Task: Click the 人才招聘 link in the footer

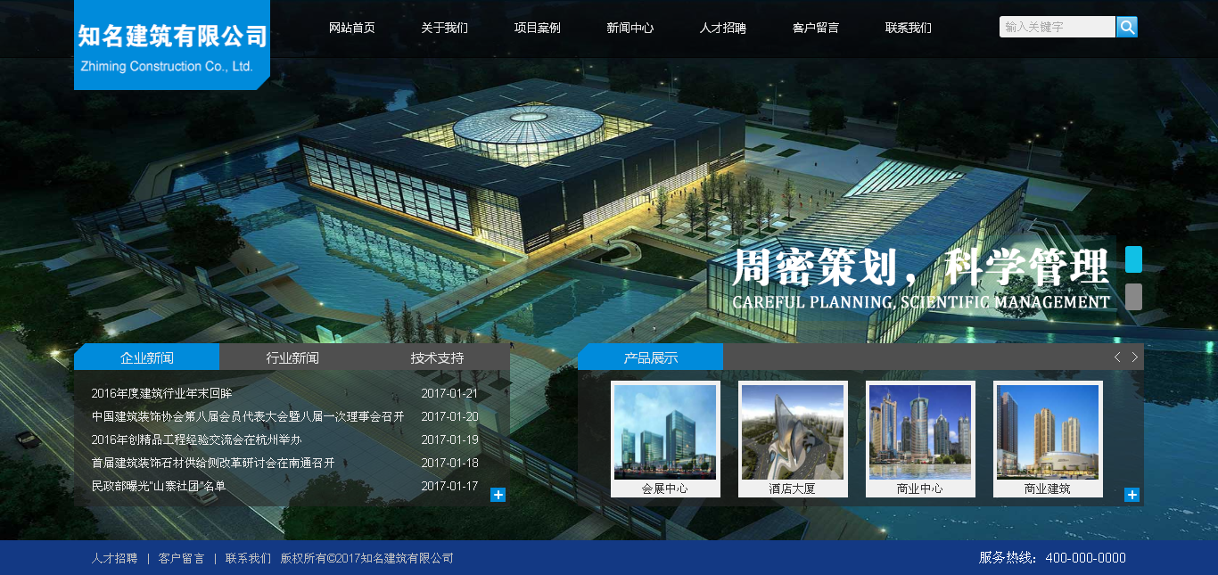Action: tap(114, 558)
